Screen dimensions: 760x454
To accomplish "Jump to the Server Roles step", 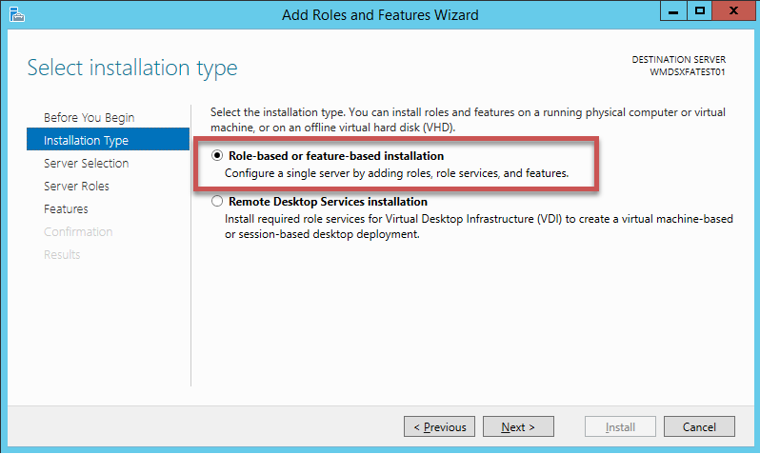I will [76, 186].
